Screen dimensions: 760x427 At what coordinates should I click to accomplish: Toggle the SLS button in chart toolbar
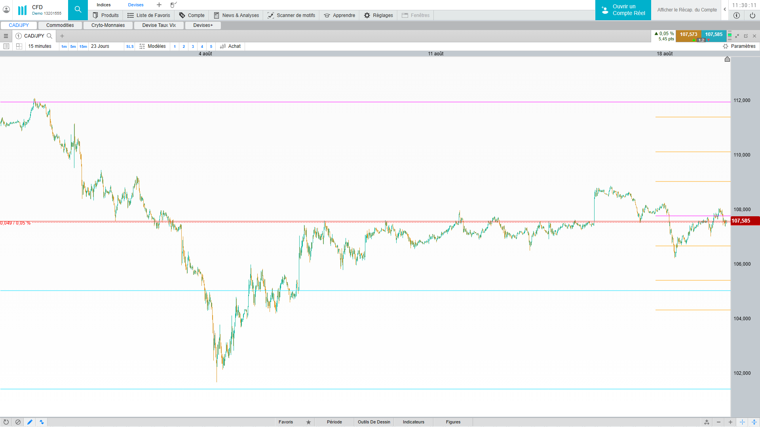click(130, 47)
